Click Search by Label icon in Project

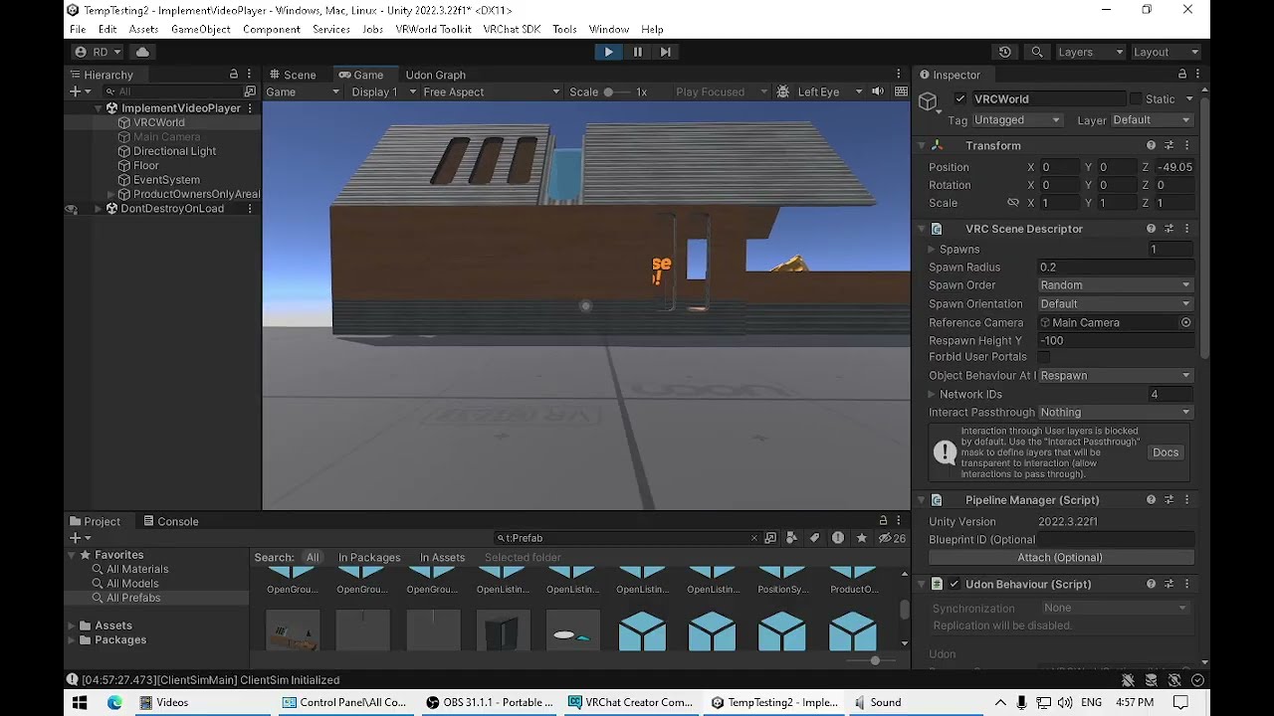pos(815,538)
